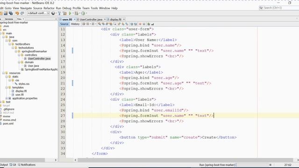The width and height of the screenshot is (299, 168).
Task: Switch to the display.ftl editor tab
Action: click(x=115, y=20)
